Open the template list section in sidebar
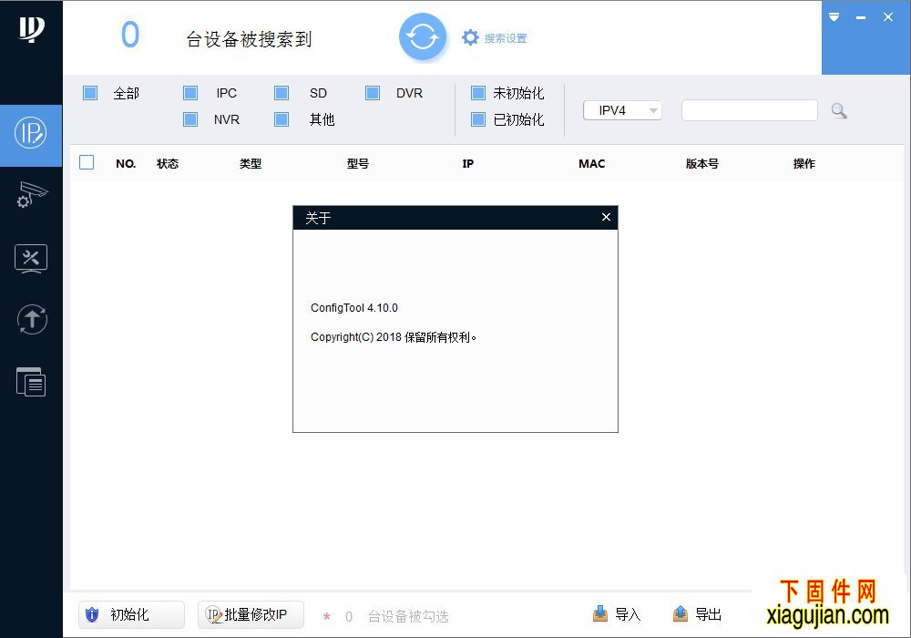The width and height of the screenshot is (911, 638). point(31,382)
